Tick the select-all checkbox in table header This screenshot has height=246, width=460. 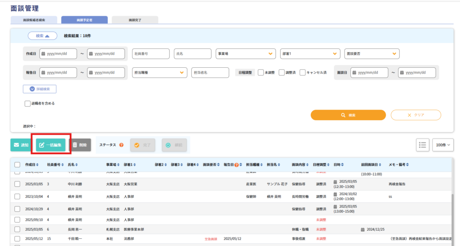click(17, 165)
